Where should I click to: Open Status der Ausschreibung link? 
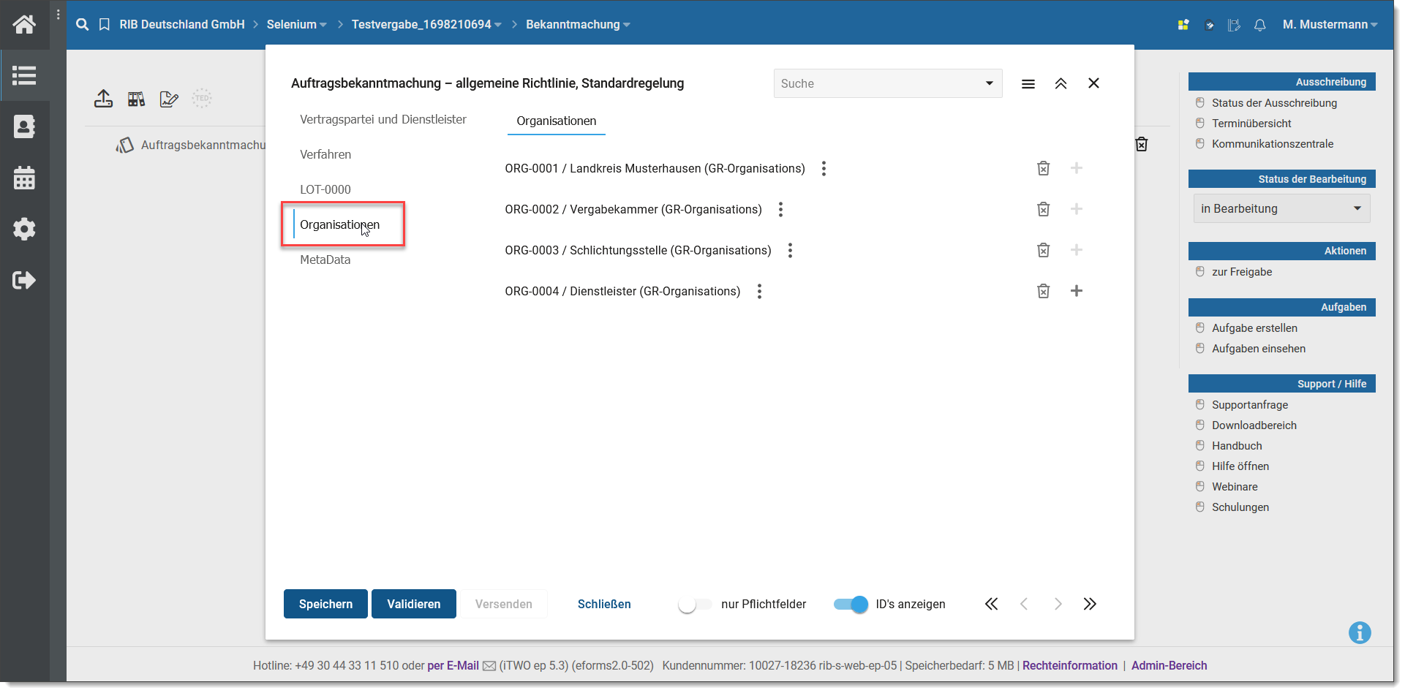tap(1274, 103)
